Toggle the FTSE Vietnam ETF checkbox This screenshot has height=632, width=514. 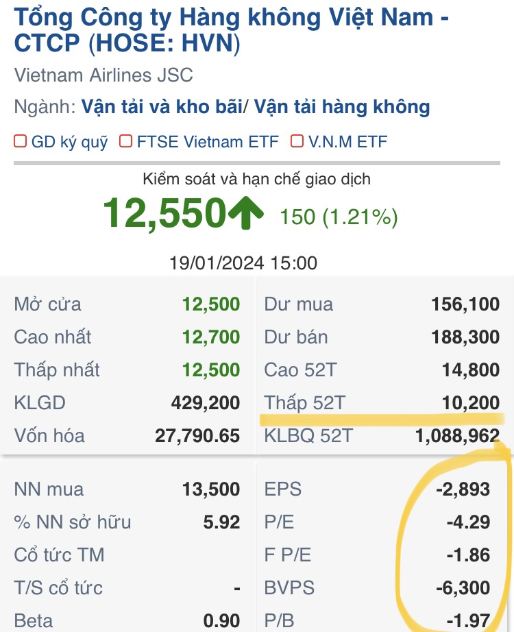click(x=125, y=142)
